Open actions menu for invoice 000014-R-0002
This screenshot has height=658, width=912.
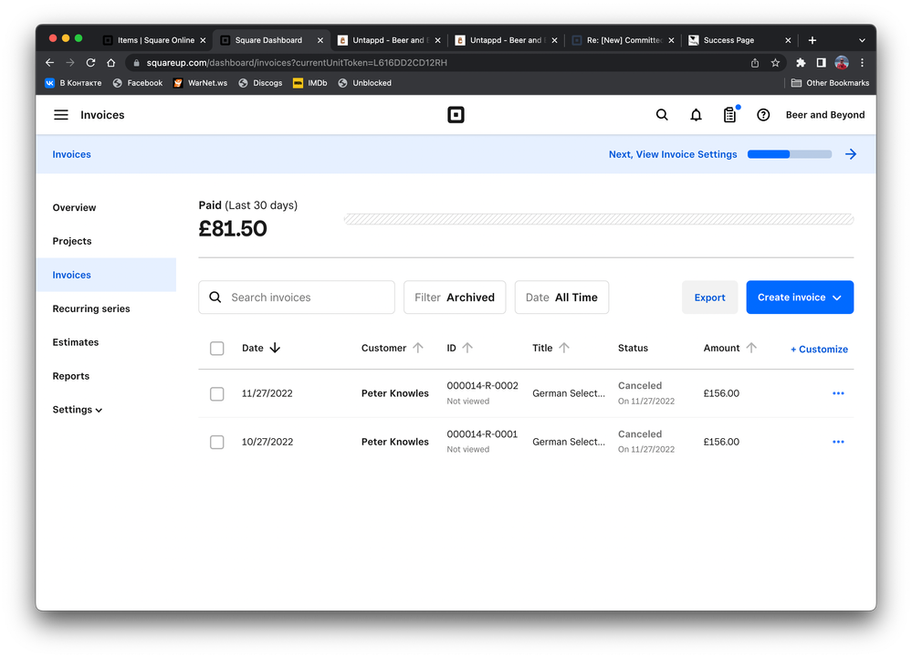coord(838,393)
